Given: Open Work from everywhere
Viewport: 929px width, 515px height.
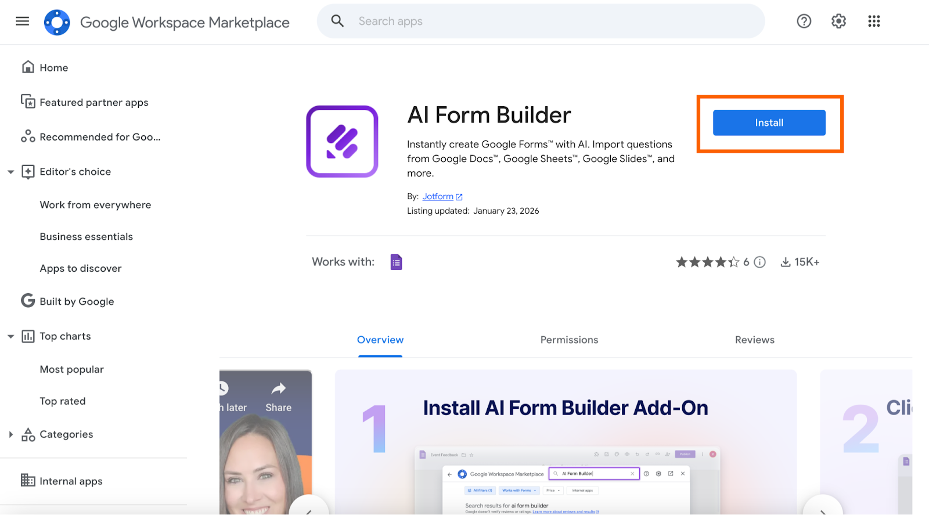Looking at the screenshot, I should click(95, 205).
